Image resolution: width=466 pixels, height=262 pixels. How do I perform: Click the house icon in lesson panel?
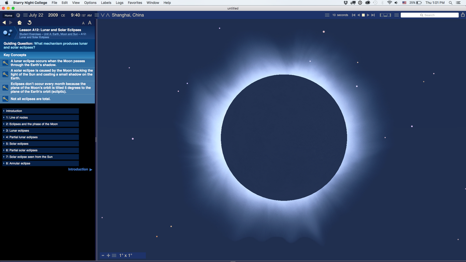(19, 23)
